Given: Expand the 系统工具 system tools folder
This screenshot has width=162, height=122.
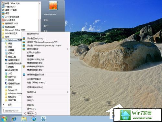Looking at the screenshot, I should click(10, 100).
